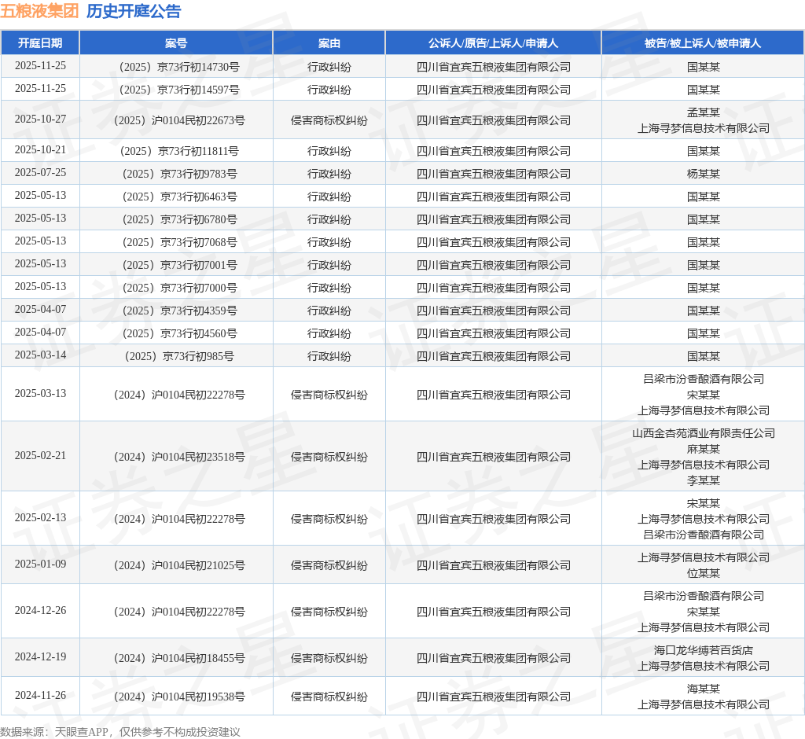Viewport: 805px width, 739px height.
Task: Click the date 2025-10-21
Action: [40, 149]
